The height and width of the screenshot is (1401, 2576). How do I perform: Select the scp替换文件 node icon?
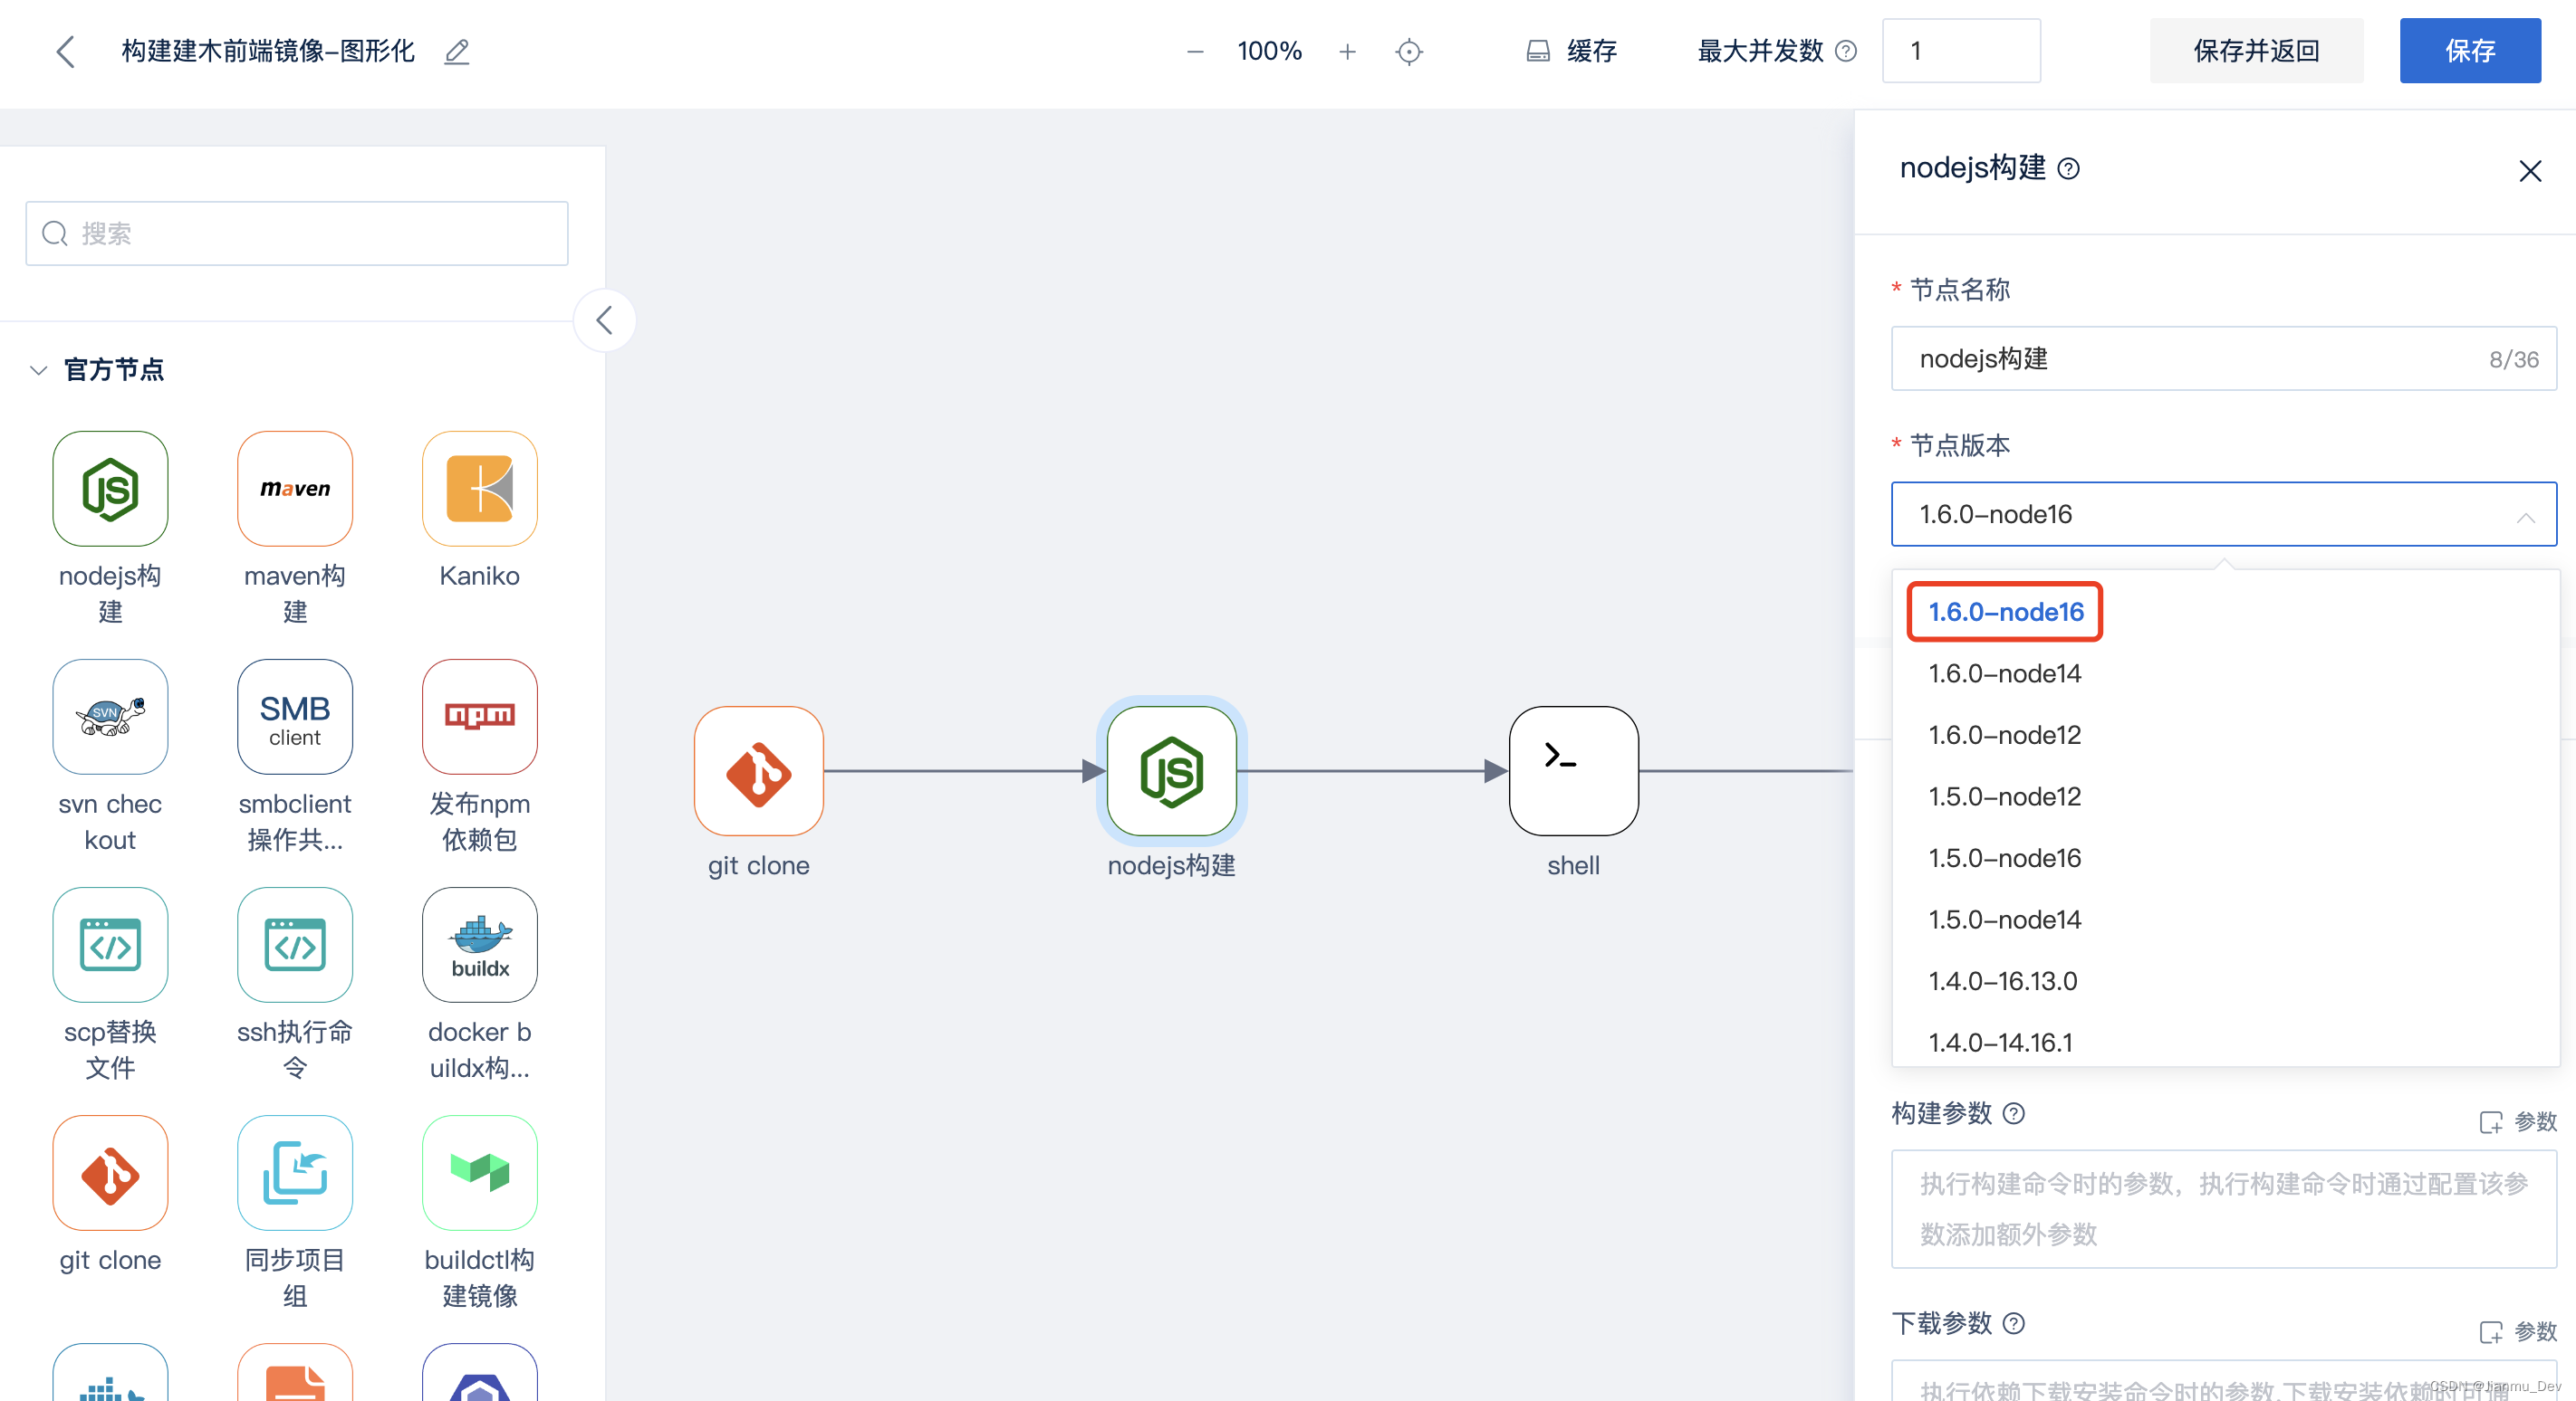(110, 944)
